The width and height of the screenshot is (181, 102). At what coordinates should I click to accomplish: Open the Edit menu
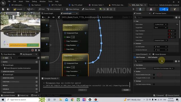tap(14, 1)
